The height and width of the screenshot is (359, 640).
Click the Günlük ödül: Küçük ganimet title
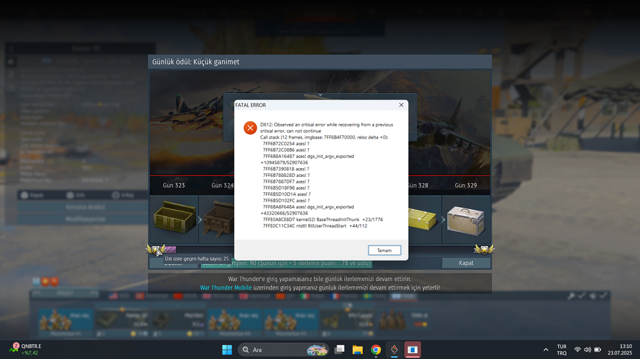coord(195,62)
